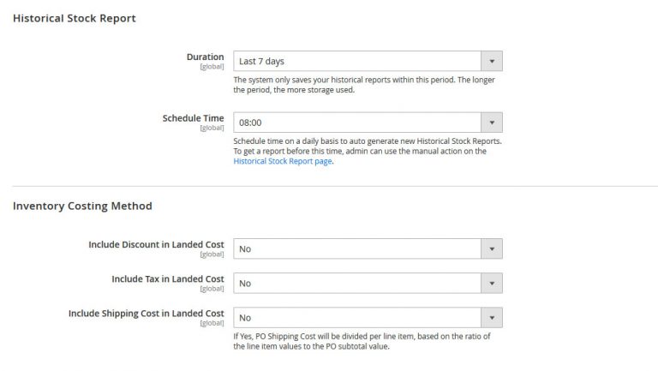Click the Schedule Time field label

[193, 119]
